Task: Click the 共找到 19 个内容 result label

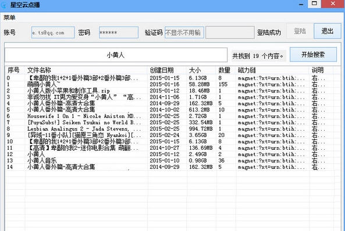Action: [x=258, y=56]
